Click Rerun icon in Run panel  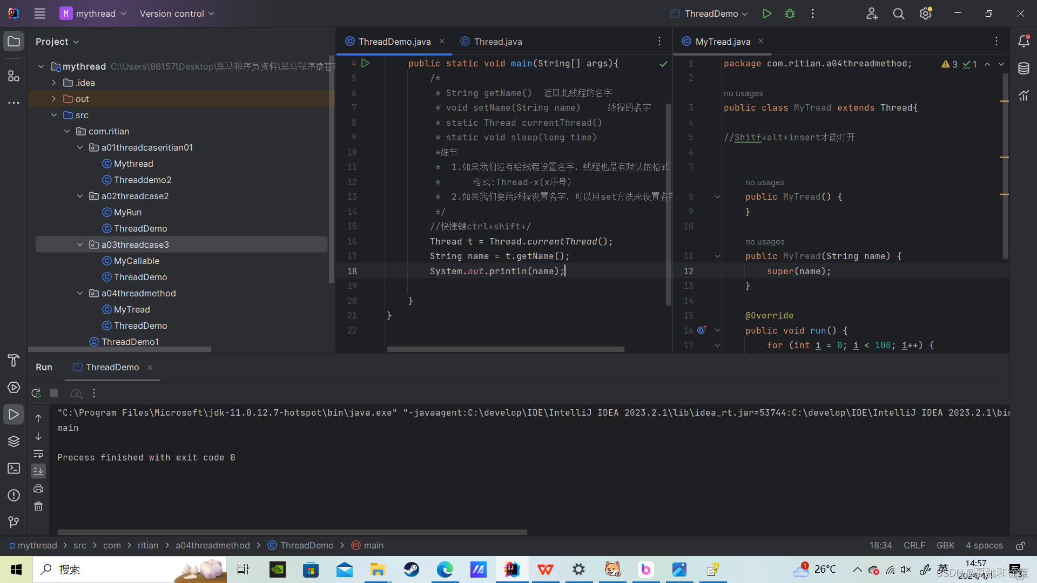(x=36, y=393)
